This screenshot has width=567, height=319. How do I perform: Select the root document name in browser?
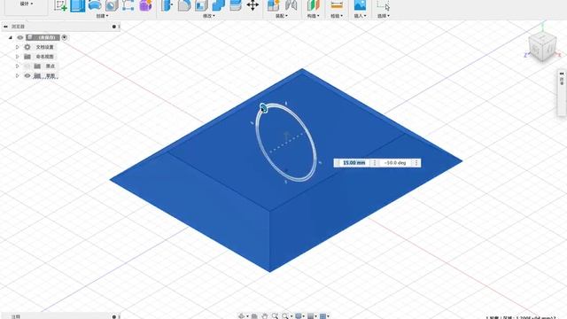[46, 37]
